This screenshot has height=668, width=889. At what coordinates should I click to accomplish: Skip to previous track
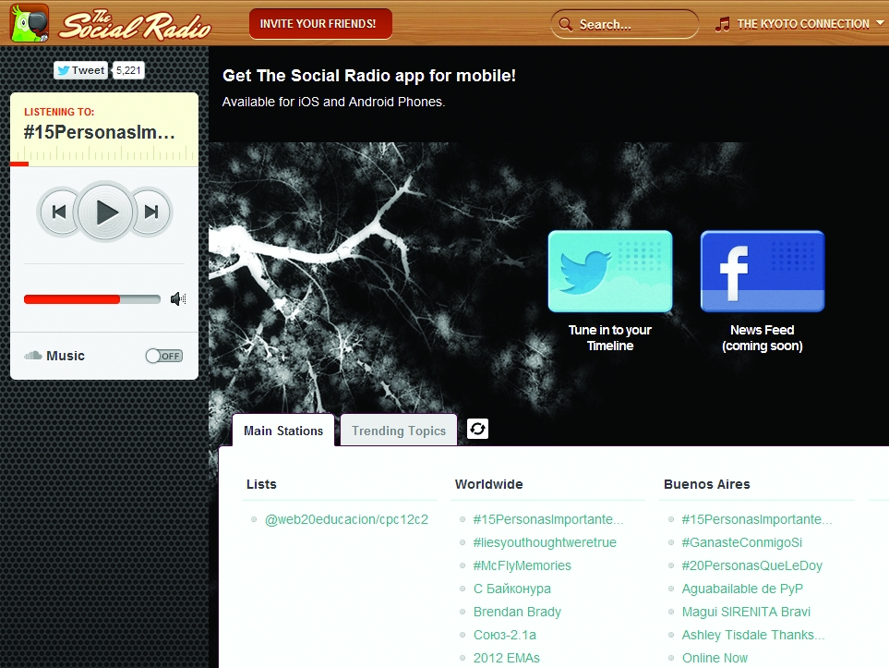59,212
